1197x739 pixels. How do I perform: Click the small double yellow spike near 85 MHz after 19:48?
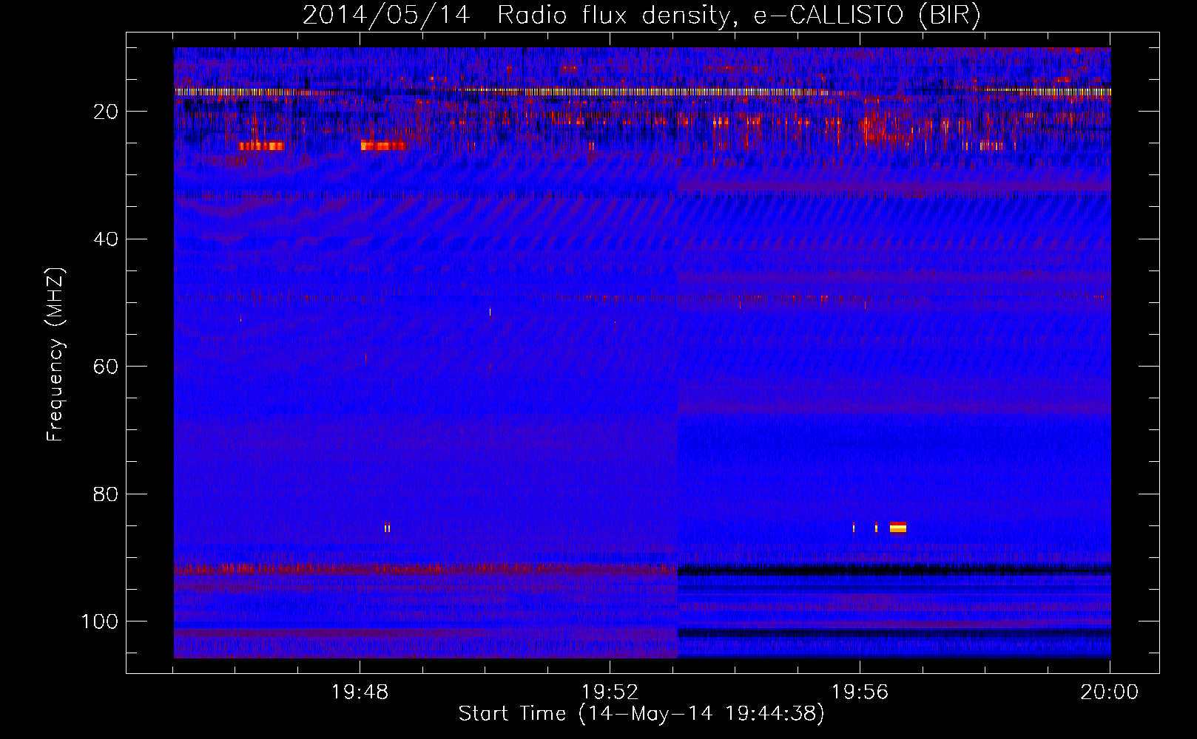(387, 528)
